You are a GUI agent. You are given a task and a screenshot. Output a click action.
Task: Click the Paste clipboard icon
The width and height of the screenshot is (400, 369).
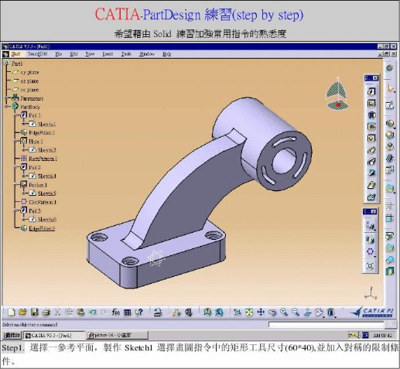[x=80, y=313]
